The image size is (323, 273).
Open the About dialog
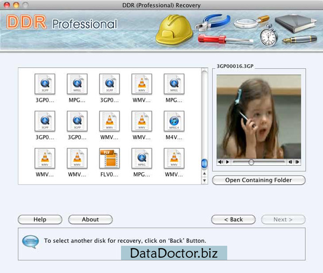coord(90,220)
